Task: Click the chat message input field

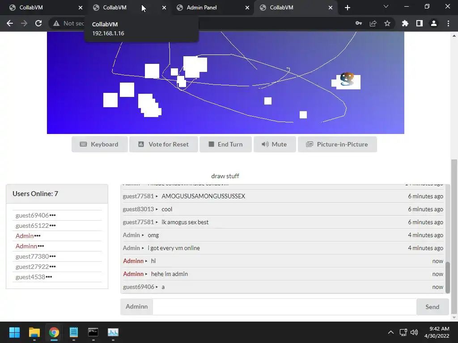Action: 284,306
